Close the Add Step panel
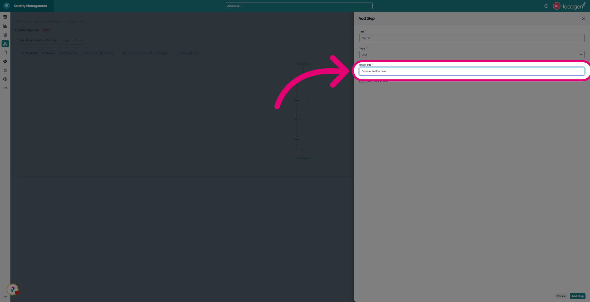This screenshot has width=590, height=302. (583, 18)
